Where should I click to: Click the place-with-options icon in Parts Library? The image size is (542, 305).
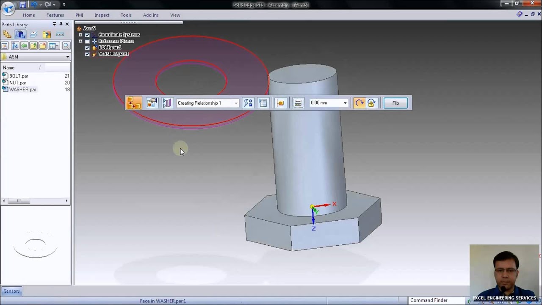15,46
